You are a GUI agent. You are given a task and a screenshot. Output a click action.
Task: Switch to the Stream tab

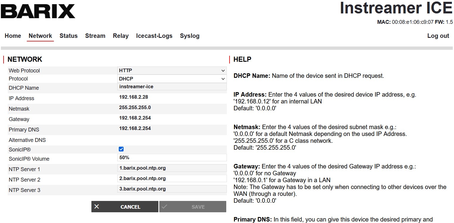click(95, 36)
